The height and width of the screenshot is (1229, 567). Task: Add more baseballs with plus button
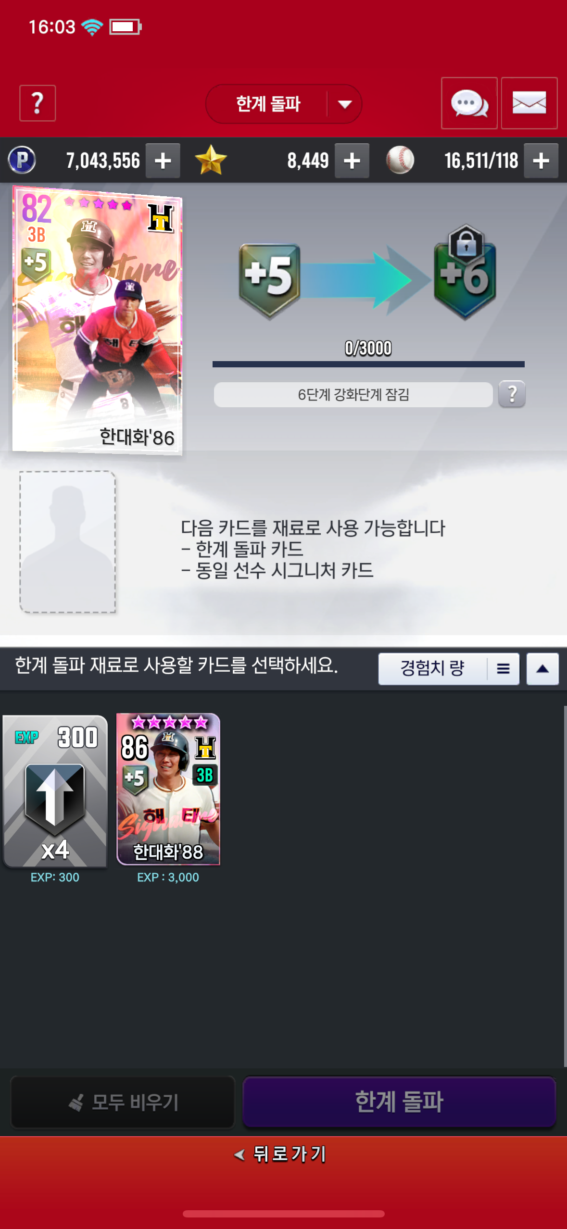click(541, 161)
